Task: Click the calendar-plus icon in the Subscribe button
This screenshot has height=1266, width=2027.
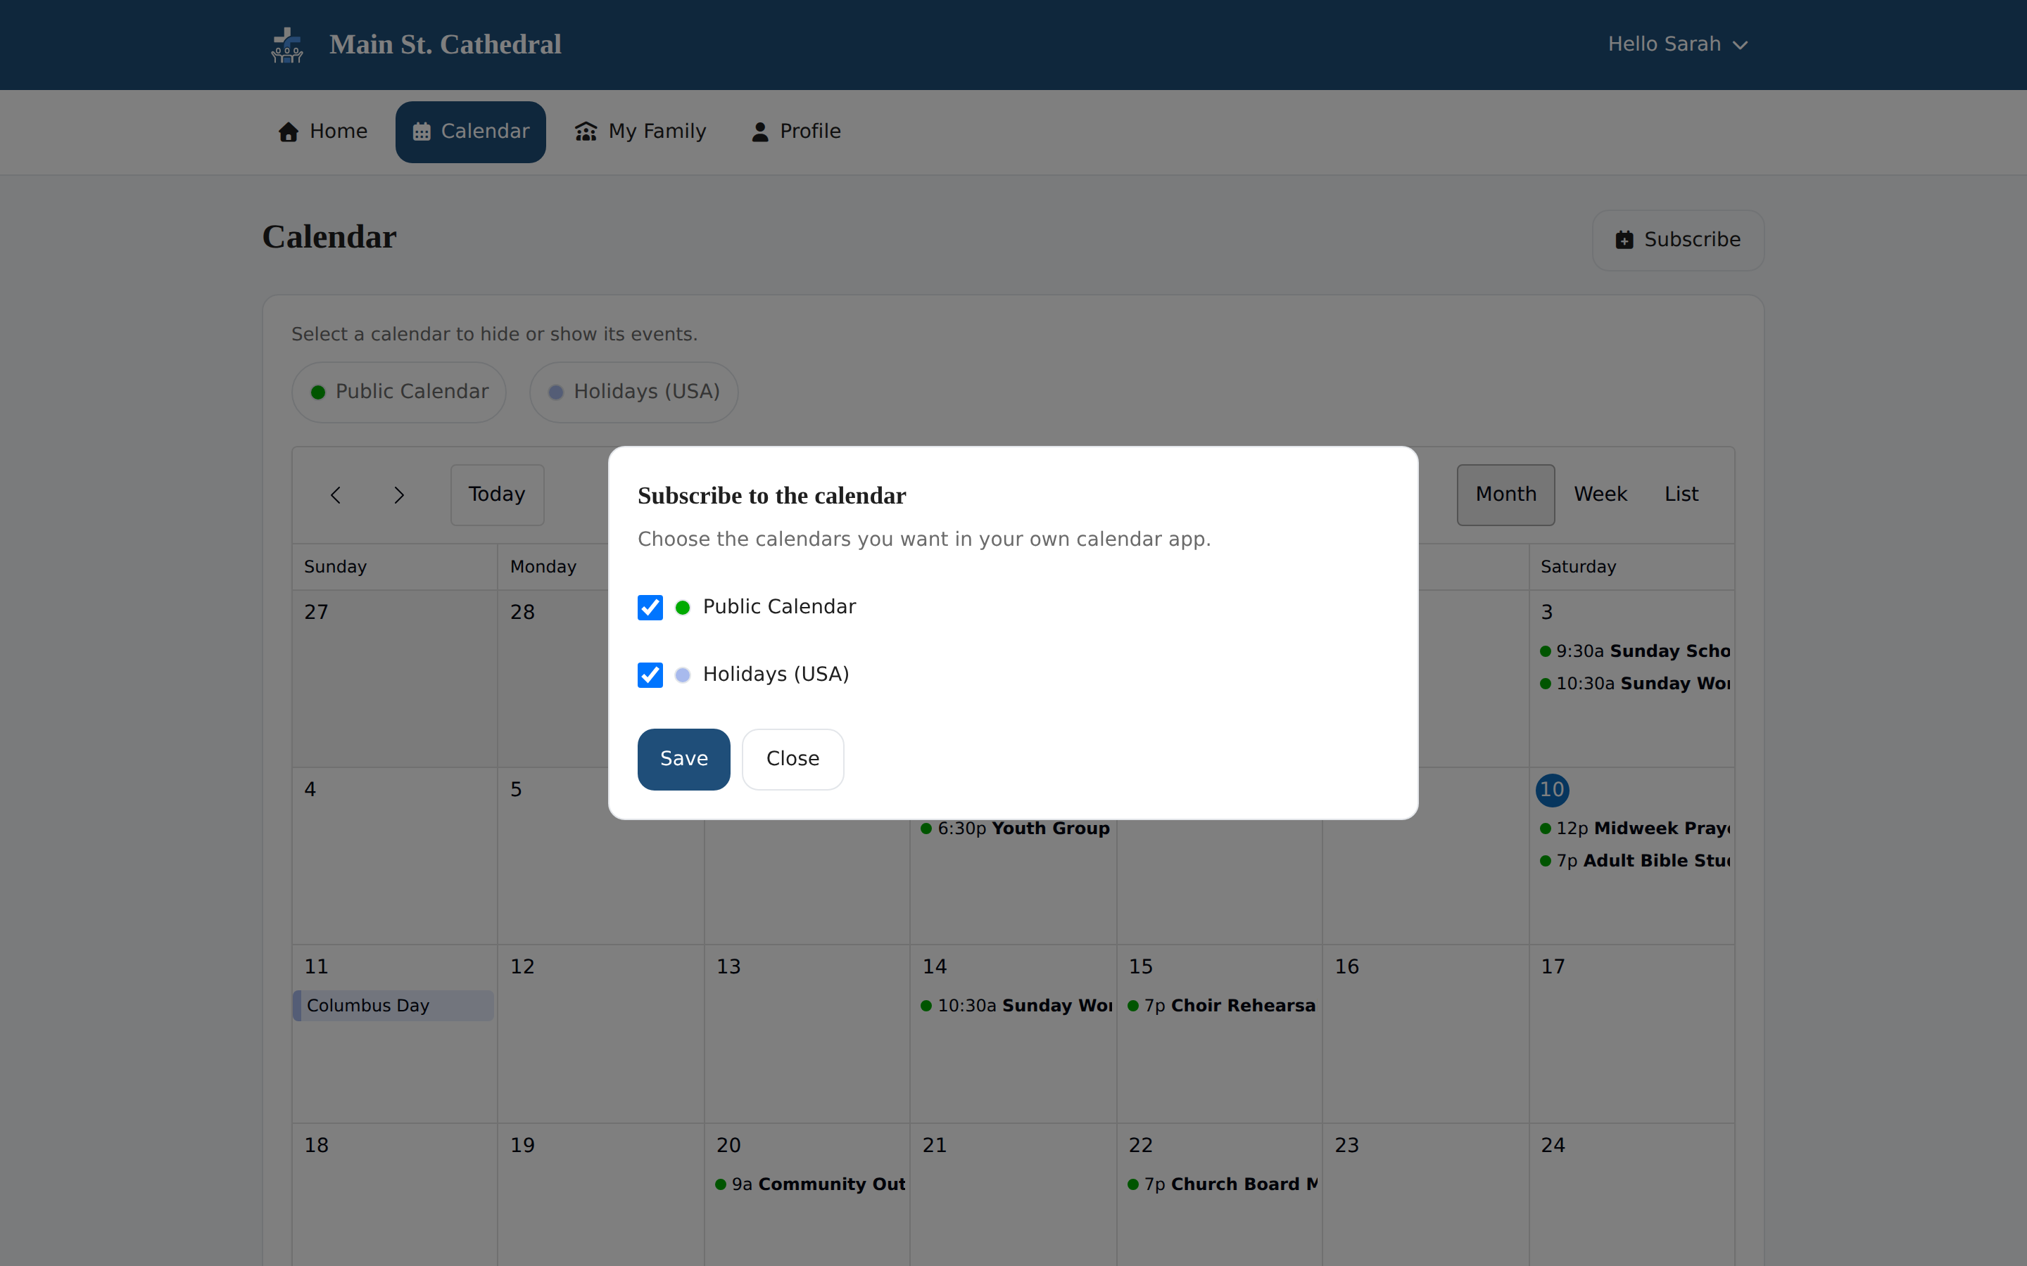Action: click(x=1624, y=241)
